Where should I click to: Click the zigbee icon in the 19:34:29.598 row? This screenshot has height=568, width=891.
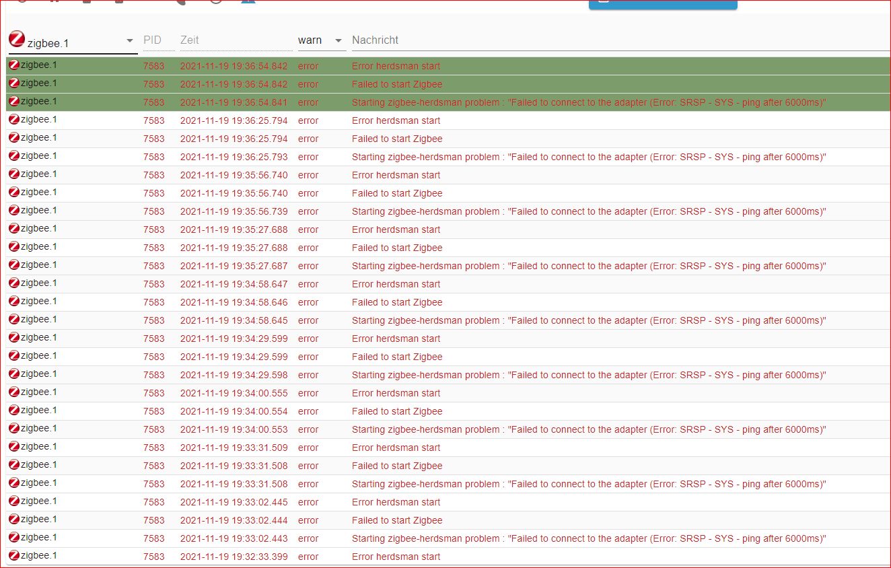click(14, 374)
